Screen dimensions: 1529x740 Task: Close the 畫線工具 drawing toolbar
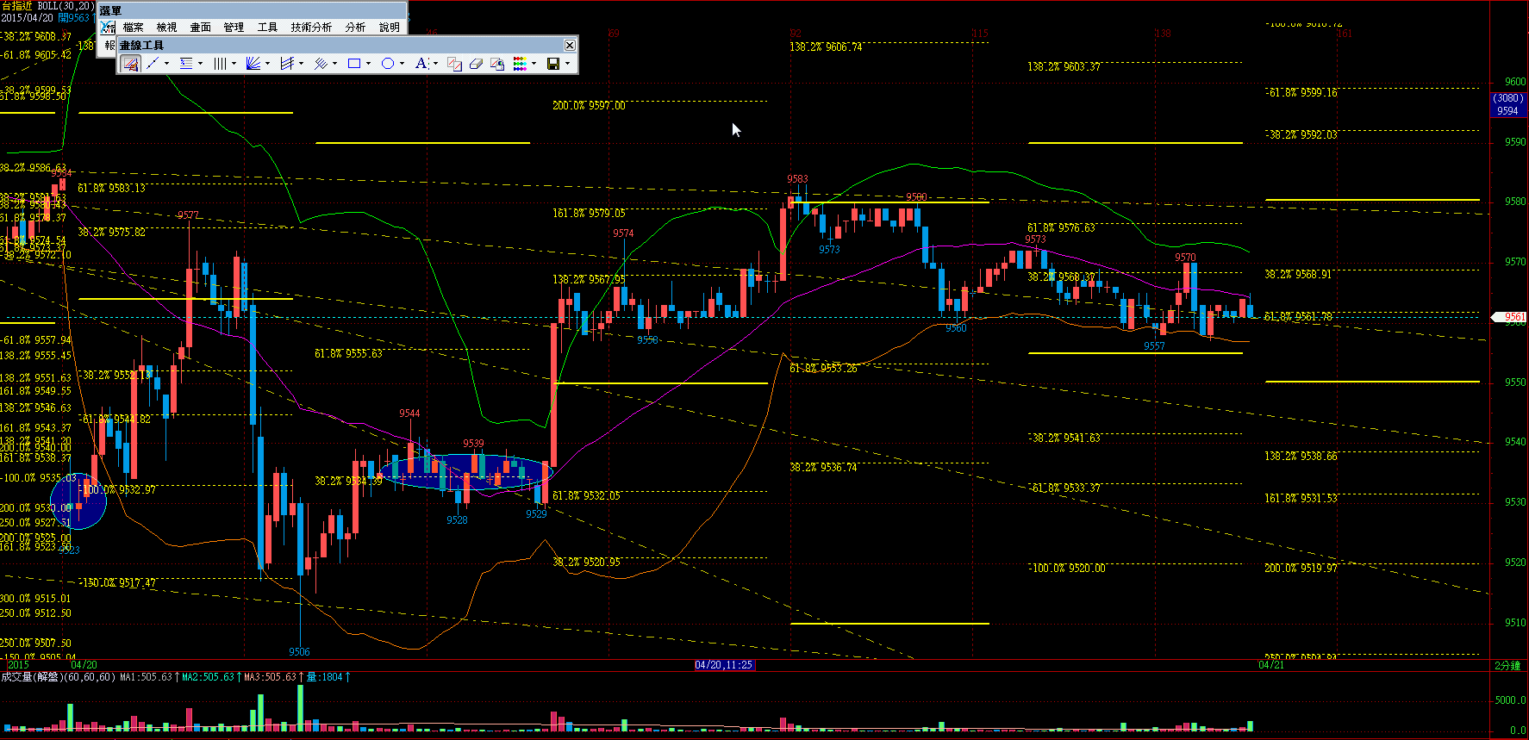[570, 45]
